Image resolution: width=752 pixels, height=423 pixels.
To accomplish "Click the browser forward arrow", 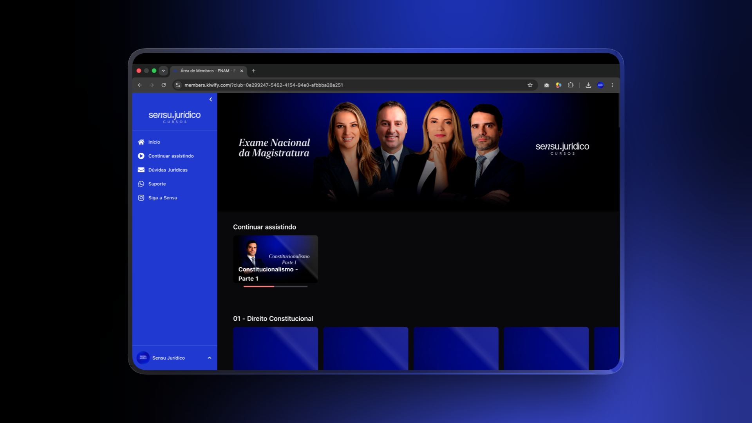I will (152, 85).
